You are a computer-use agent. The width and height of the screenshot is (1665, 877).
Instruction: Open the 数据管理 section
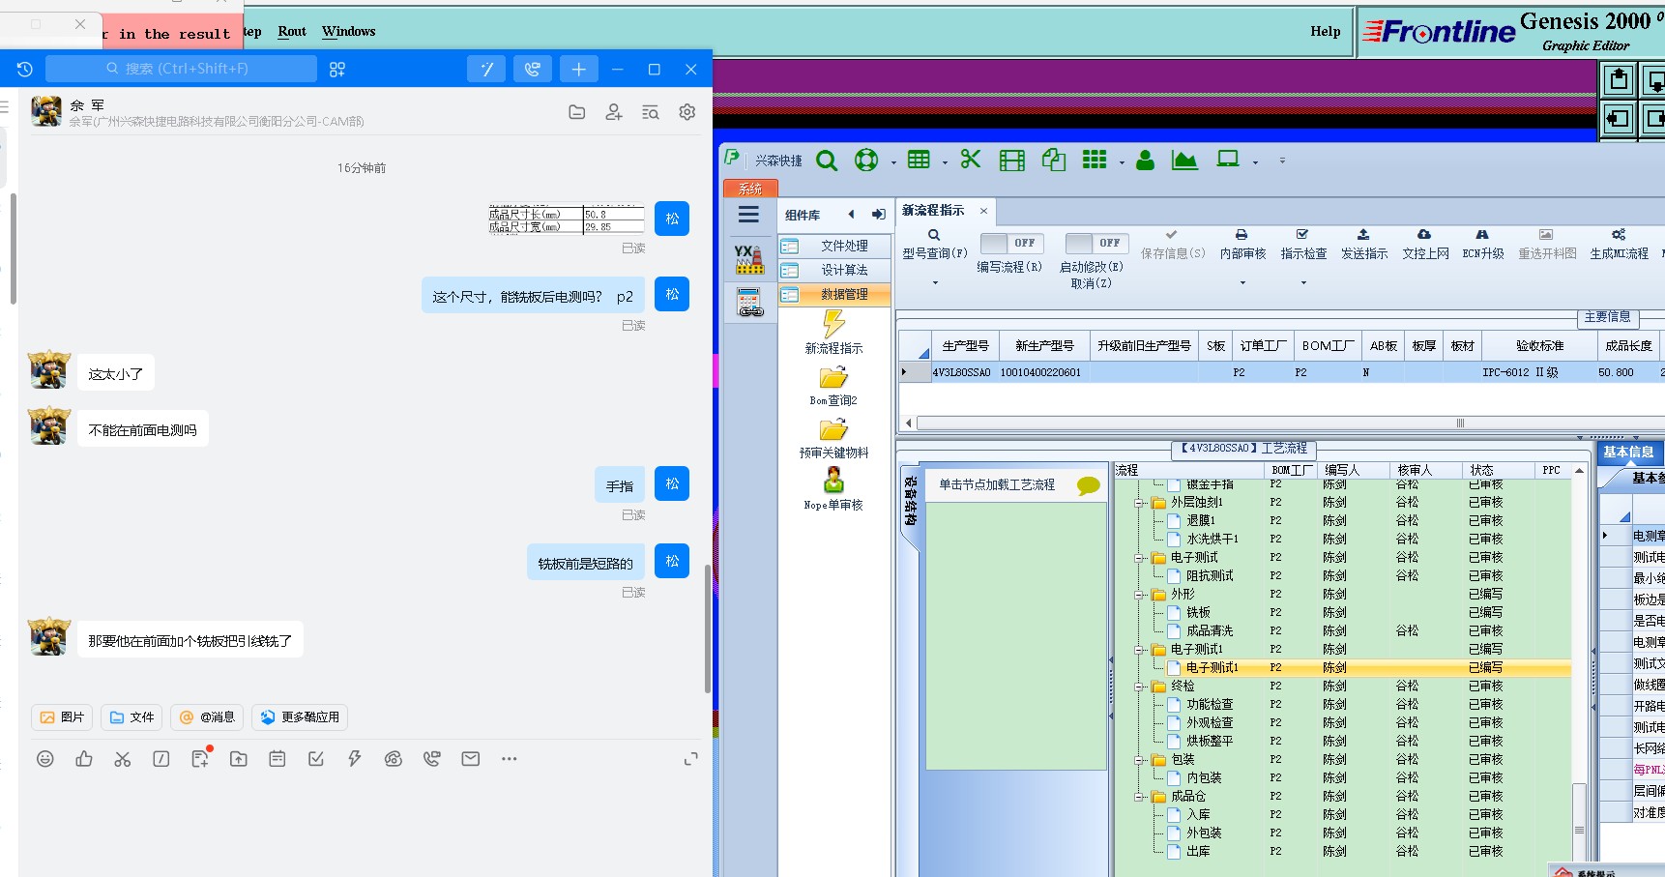pos(834,295)
